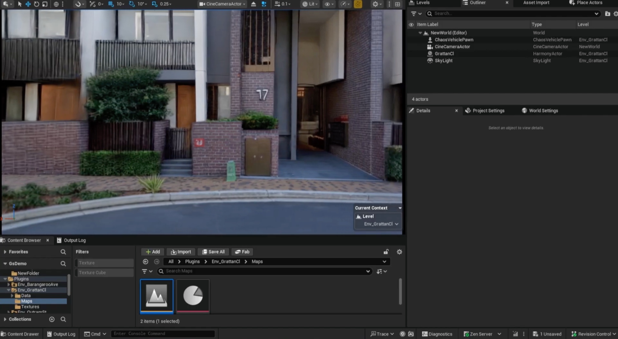This screenshot has width=618, height=339.
Task: Switch to the World Settings tab
Action: click(x=543, y=110)
